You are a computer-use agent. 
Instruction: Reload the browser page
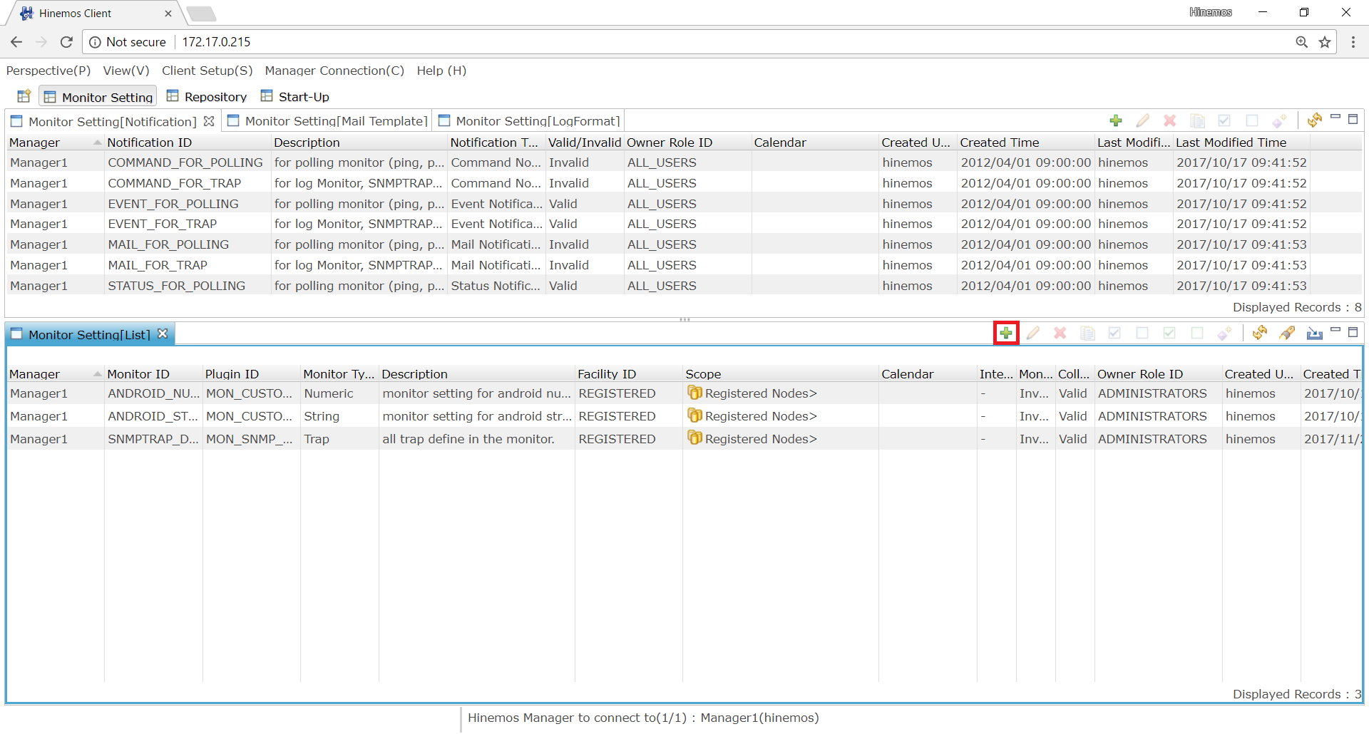tap(66, 42)
